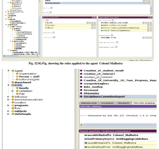Add a Different individuals entry plus button
The width and height of the screenshot is (159, 149).
click(54, 37)
